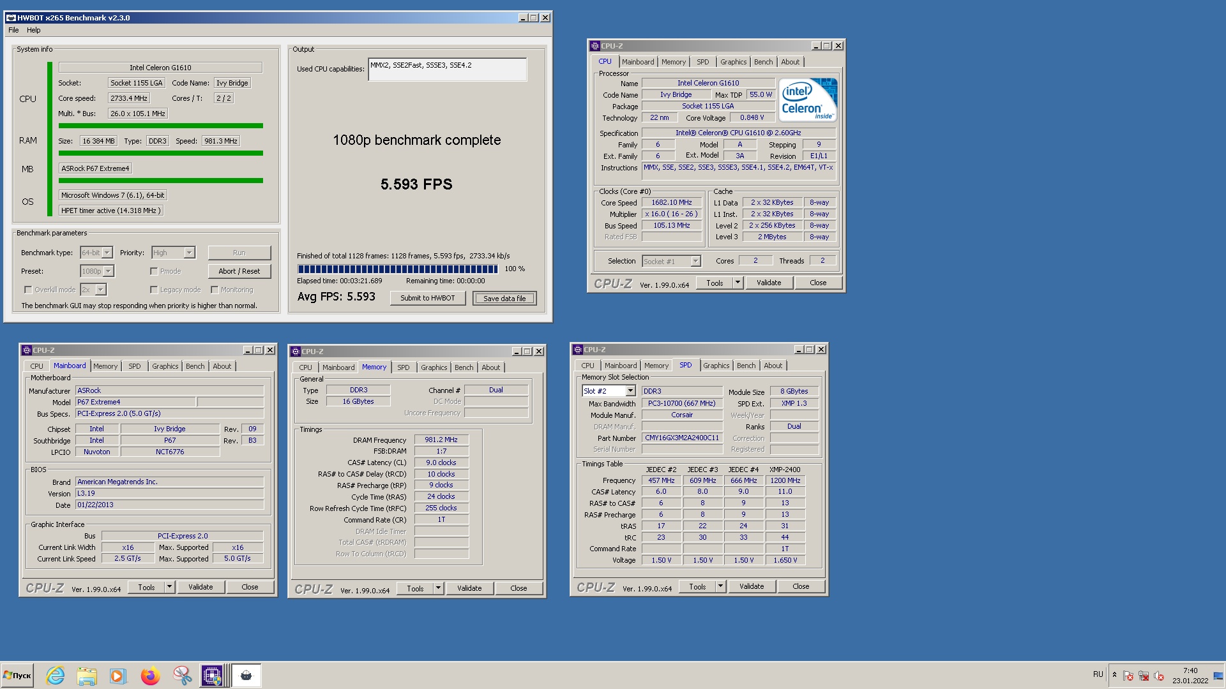Click Validate in the CPU-Z CPU window
Image resolution: width=1226 pixels, height=689 pixels.
click(769, 283)
